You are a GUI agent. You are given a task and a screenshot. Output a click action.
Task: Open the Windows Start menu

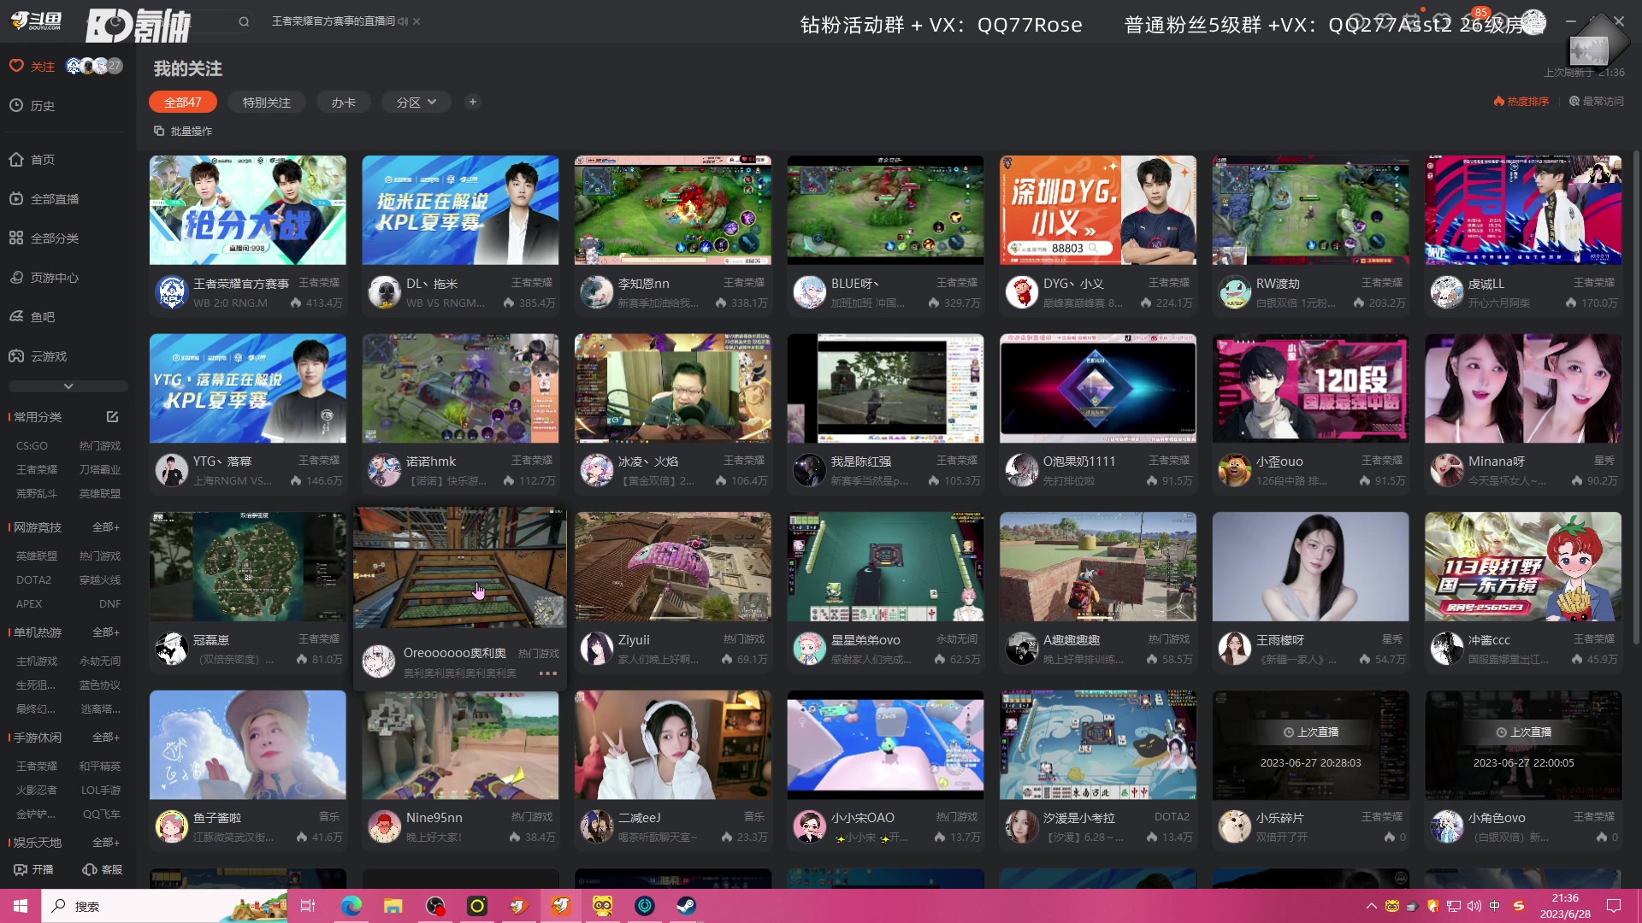click(21, 906)
